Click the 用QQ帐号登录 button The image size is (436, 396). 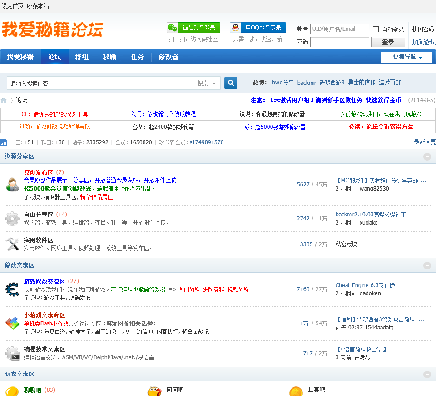258,28
